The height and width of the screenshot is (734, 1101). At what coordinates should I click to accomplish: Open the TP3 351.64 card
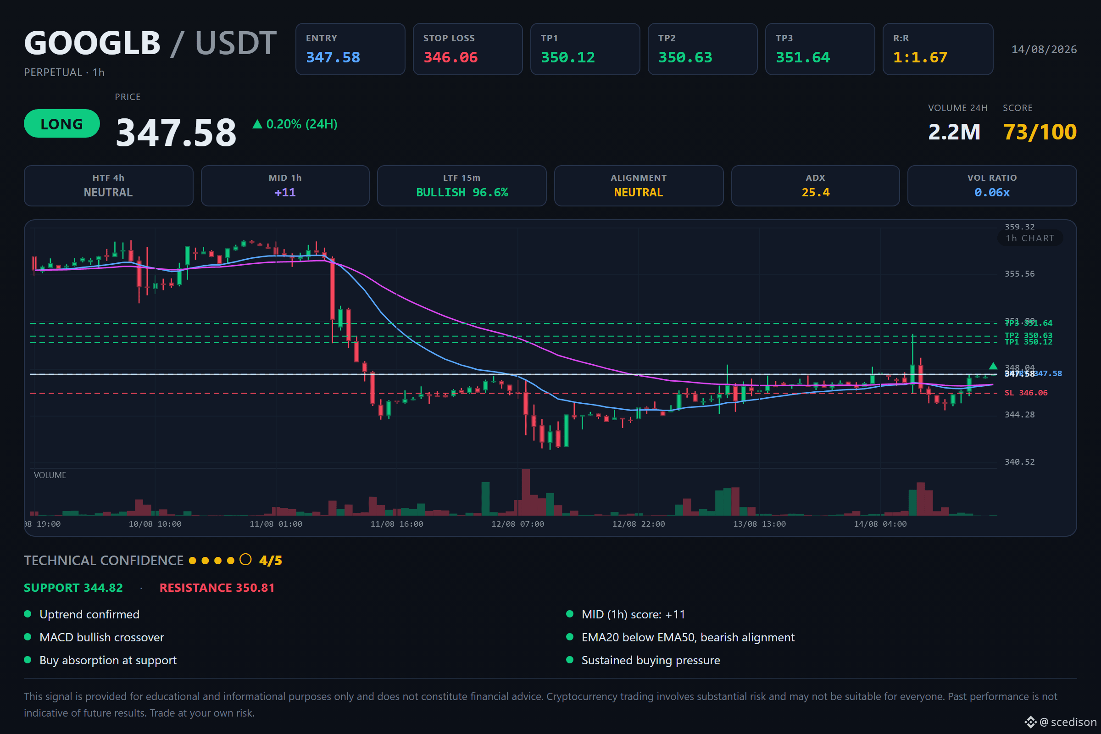(820, 49)
